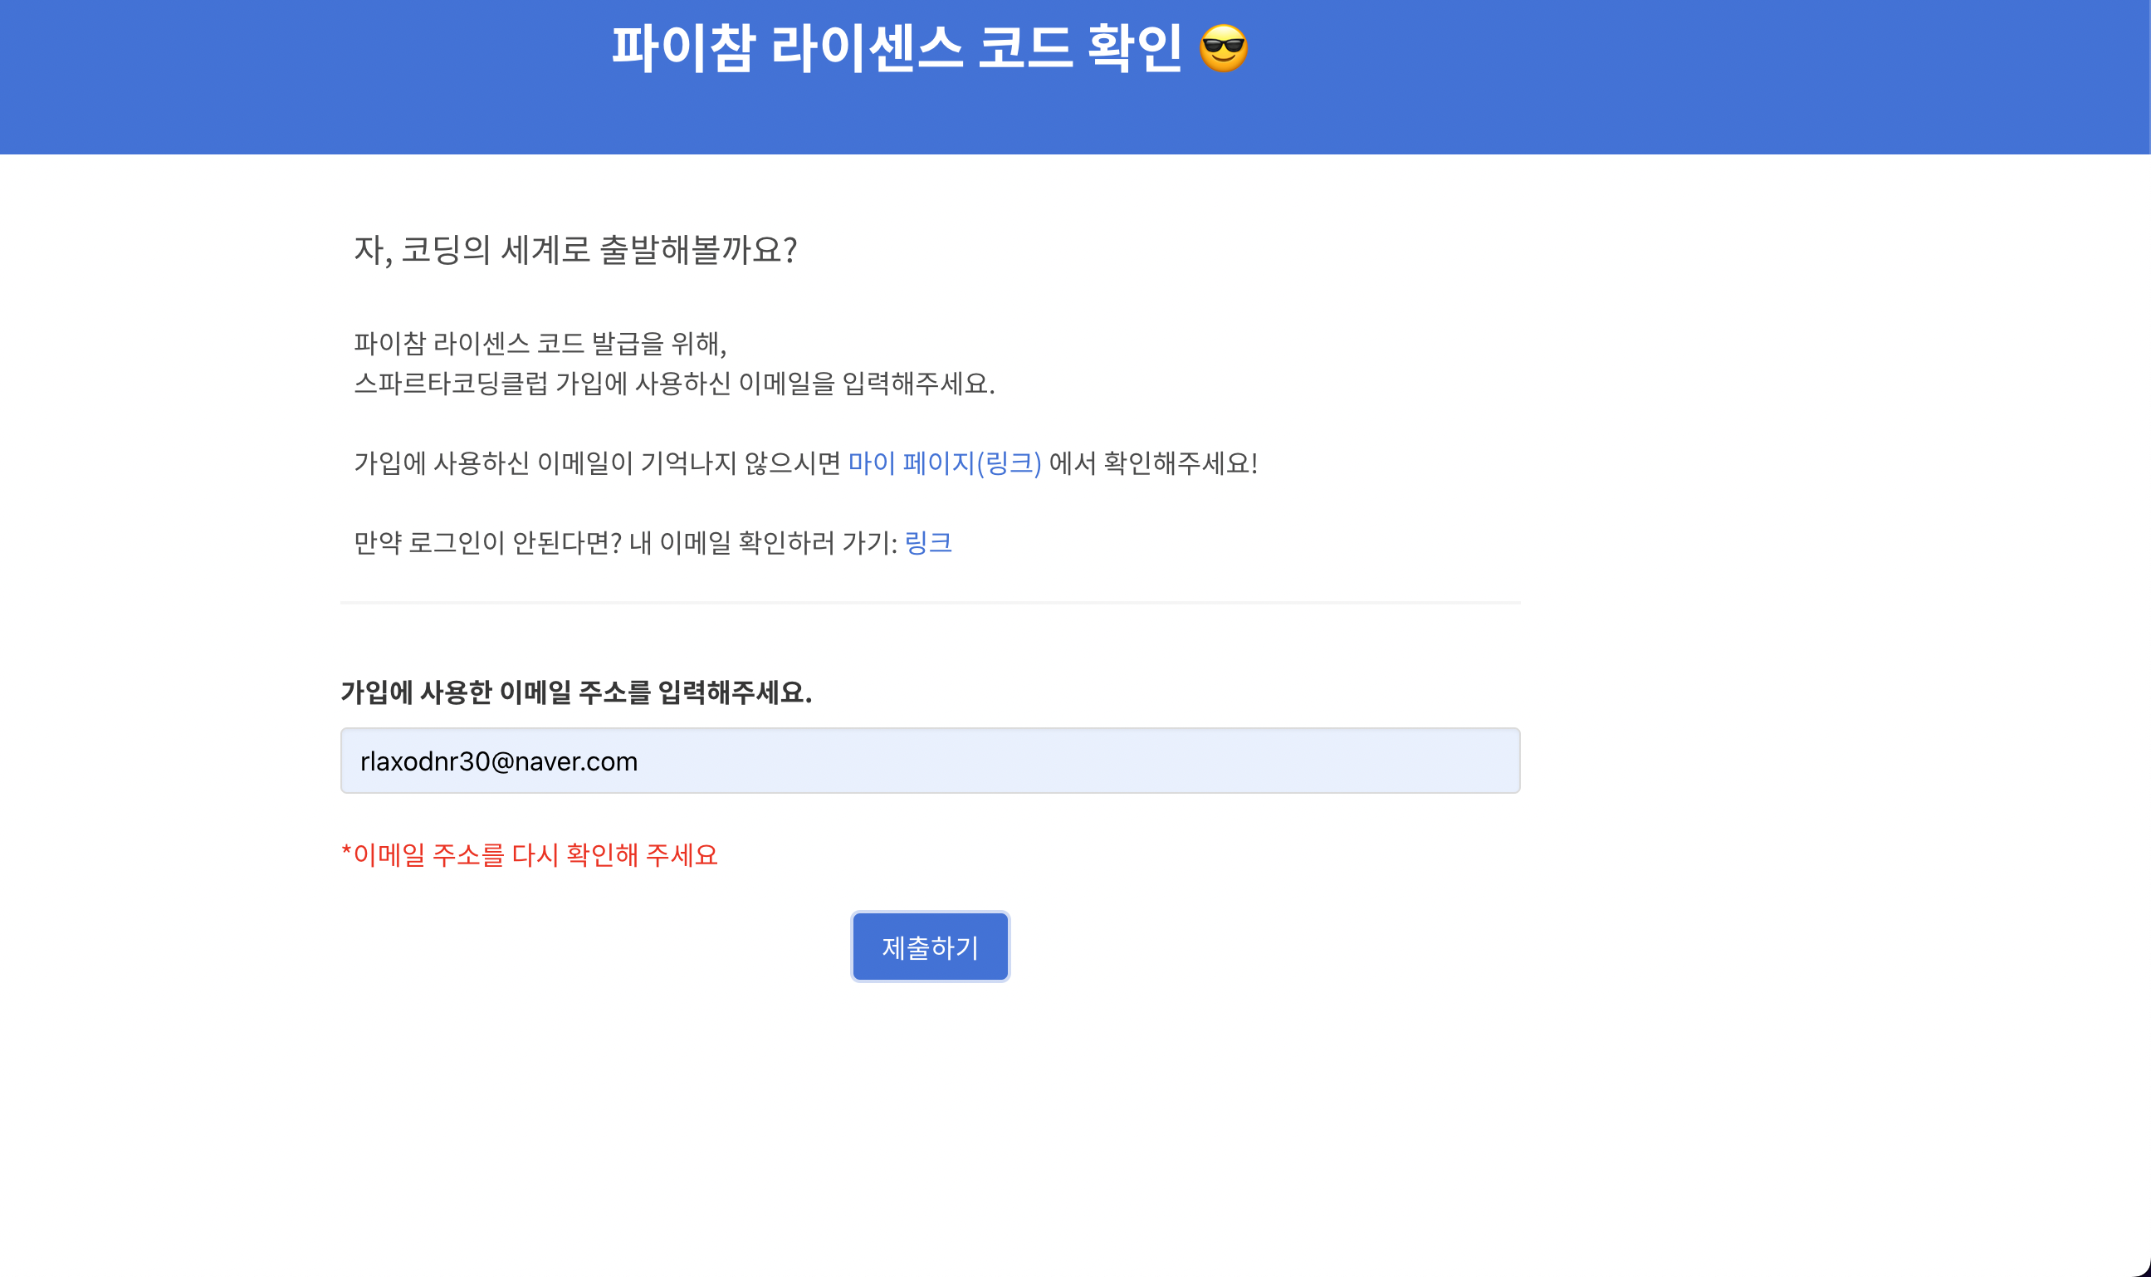Click the sunglasses emoji in header
The height and width of the screenshot is (1277, 2151).
point(1223,48)
